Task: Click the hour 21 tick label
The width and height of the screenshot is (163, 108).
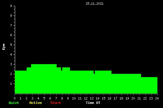Action: (x=139, y=98)
